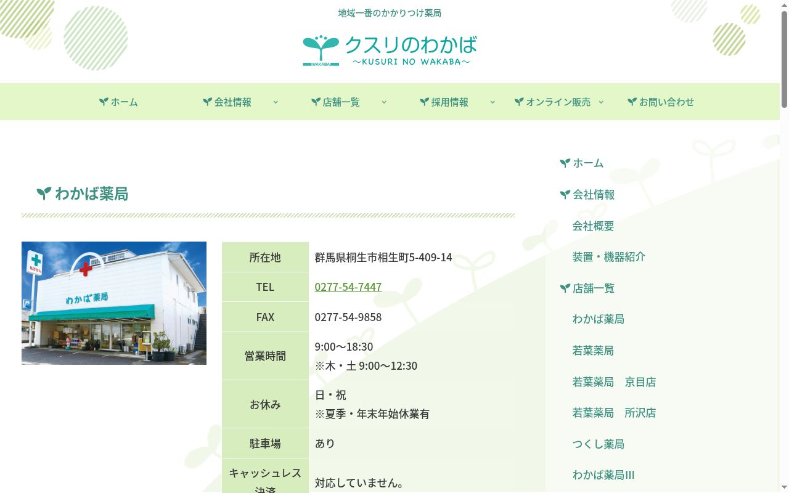
Task: Select わかば薬局III in the sidebar
Action: 604,475
